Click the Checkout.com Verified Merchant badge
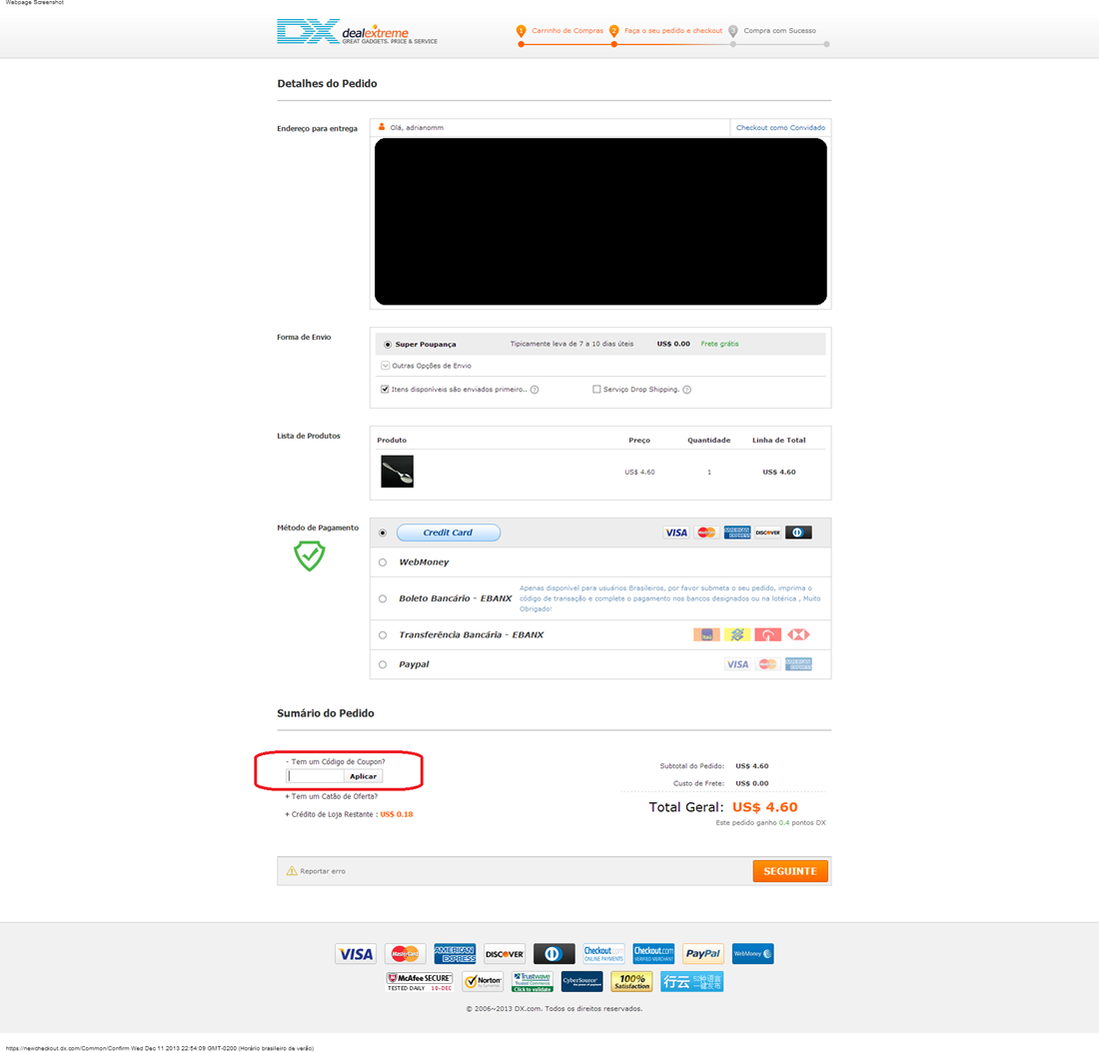This screenshot has height=1052, width=1099. 653,954
